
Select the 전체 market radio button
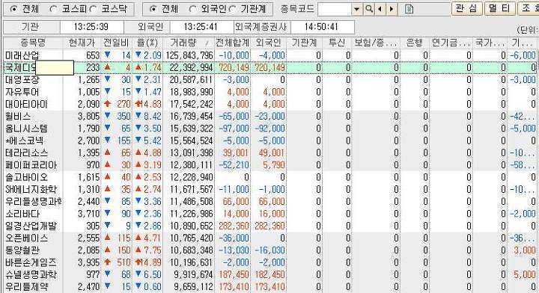13,9
